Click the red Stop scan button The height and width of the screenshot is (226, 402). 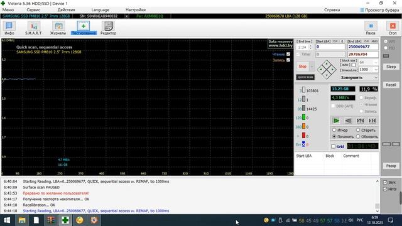[303, 67]
